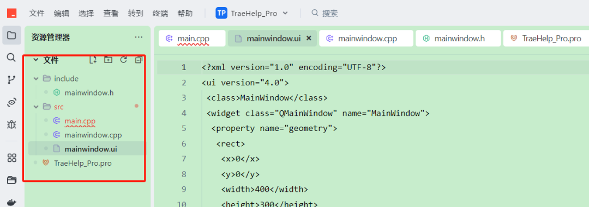Open the 文件 menu
This screenshot has width=589, height=207.
(37, 14)
